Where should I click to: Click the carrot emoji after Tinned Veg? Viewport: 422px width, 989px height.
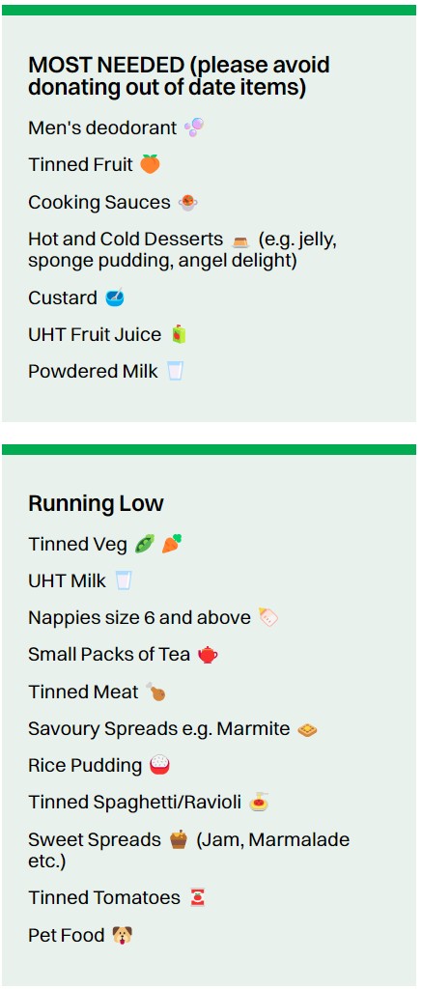point(172,544)
